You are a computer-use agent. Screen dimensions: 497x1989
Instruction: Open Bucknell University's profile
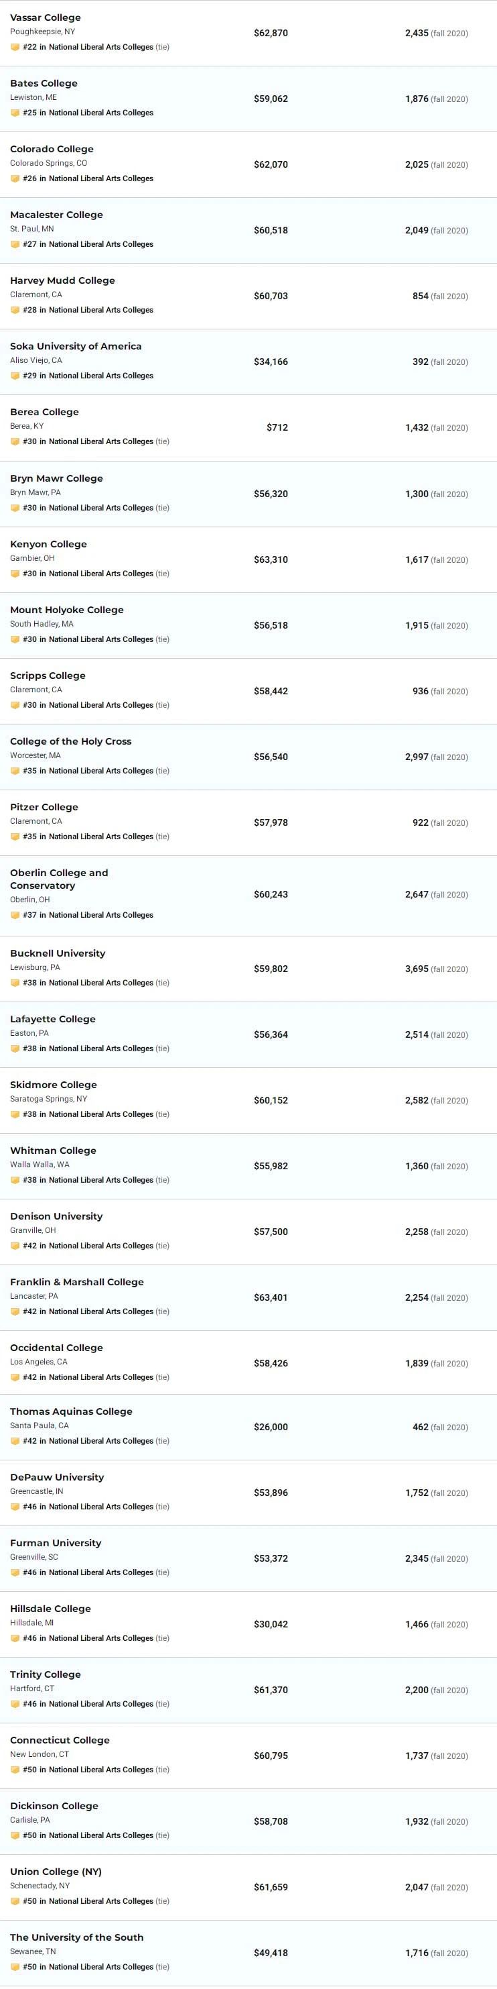(x=58, y=953)
